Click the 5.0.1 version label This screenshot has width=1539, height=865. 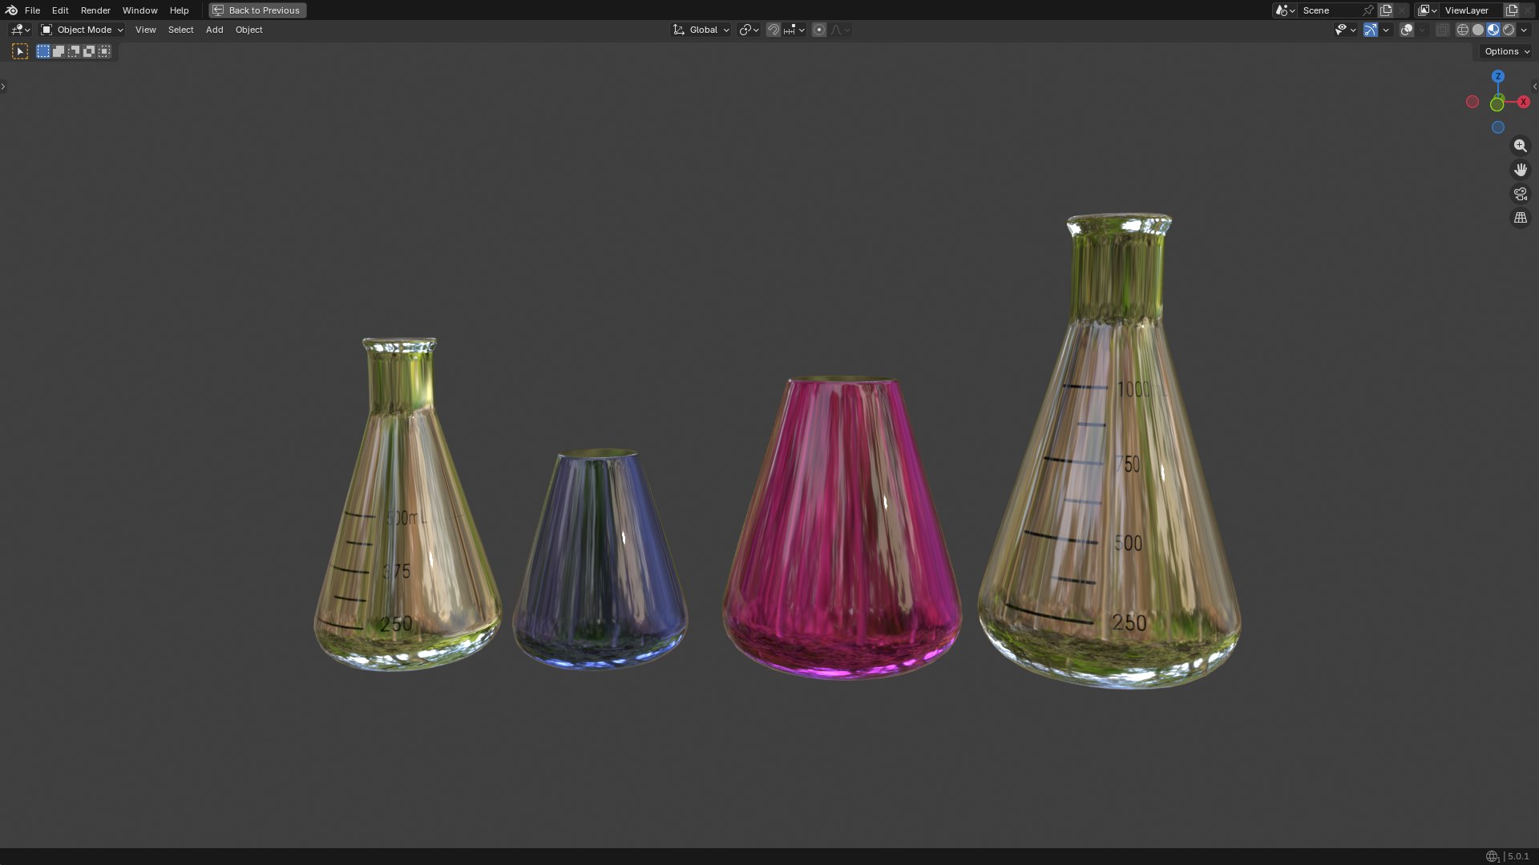coord(1518,857)
